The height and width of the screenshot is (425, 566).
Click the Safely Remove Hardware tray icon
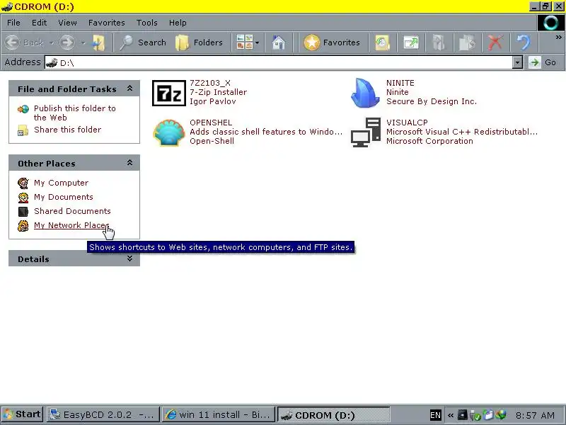pos(475,415)
